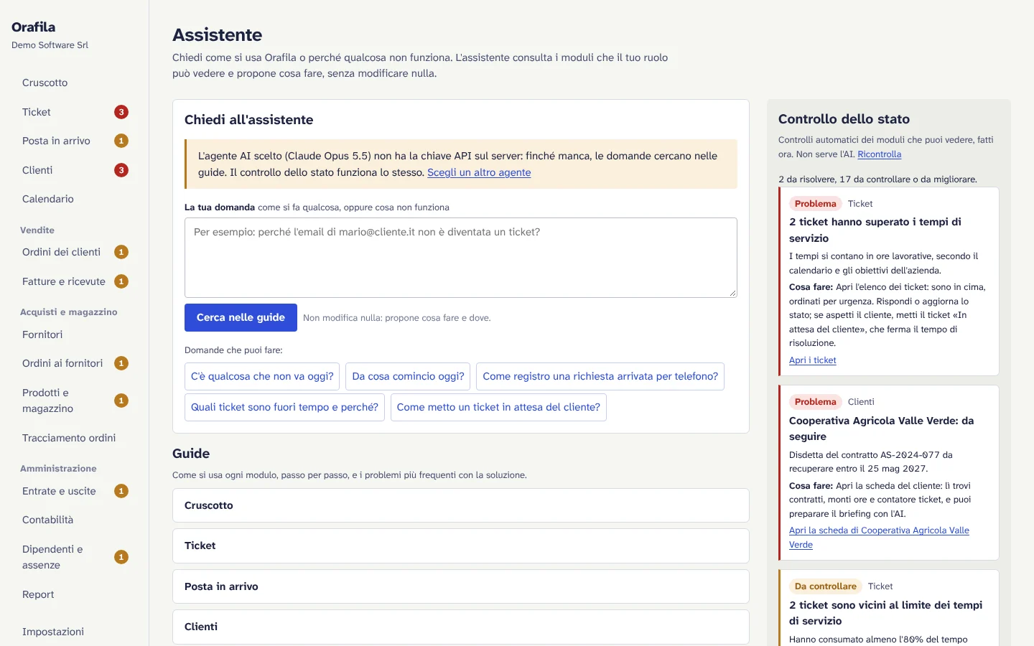Click the Ricontrolla link

point(879,154)
